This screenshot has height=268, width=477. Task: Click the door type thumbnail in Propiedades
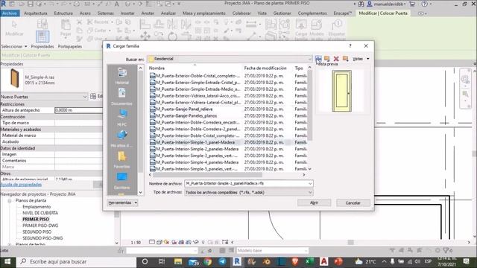pos(14,78)
